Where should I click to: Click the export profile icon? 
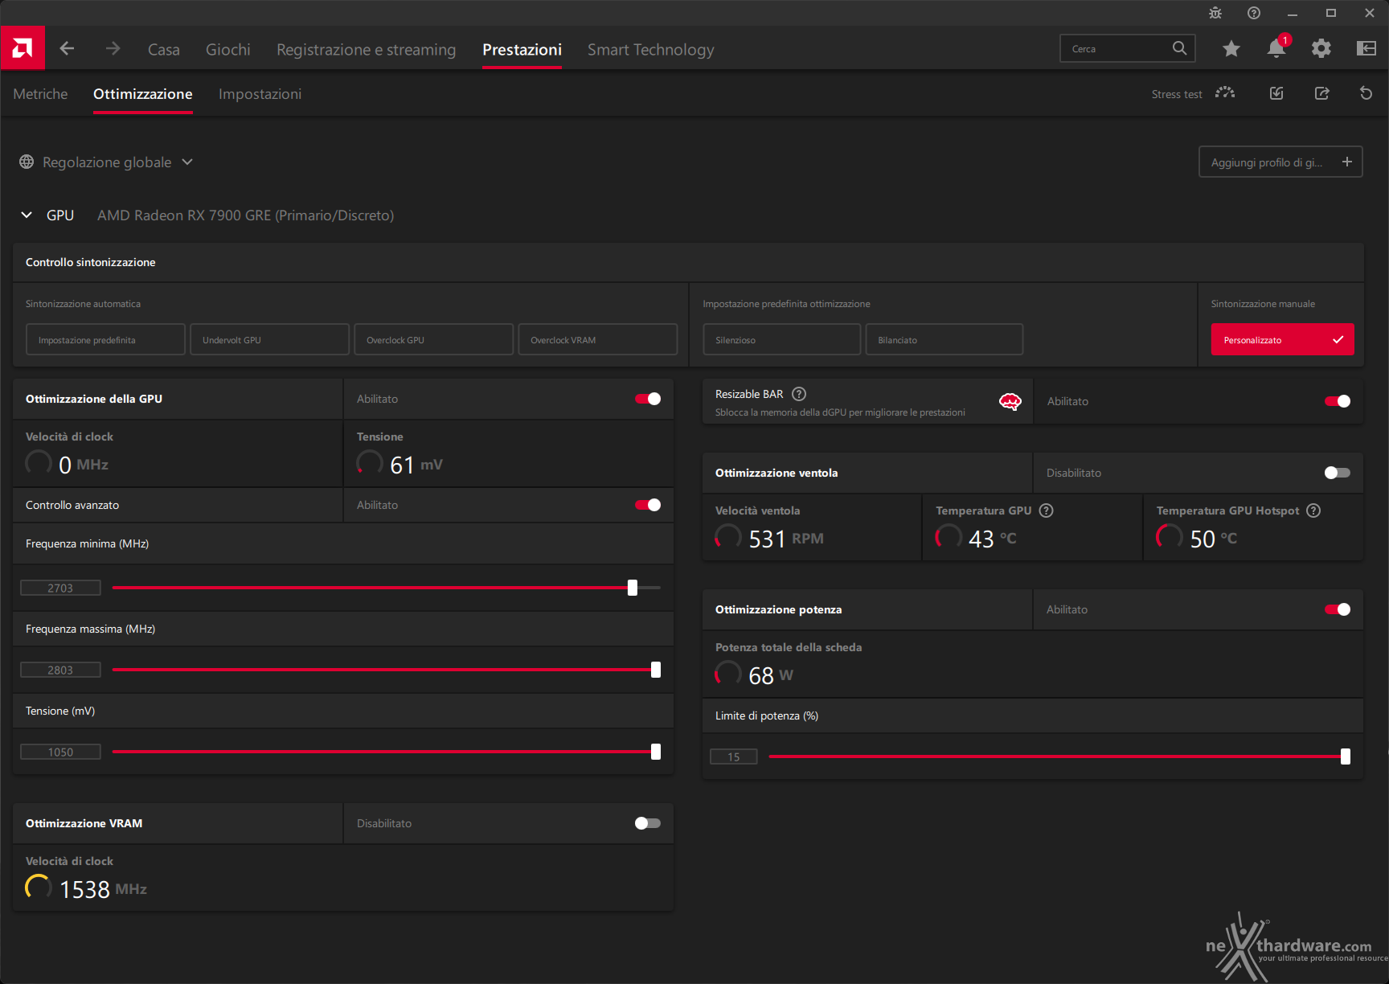point(1321,93)
